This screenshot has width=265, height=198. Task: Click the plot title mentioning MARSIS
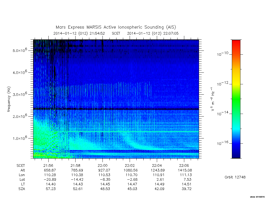click(116, 27)
